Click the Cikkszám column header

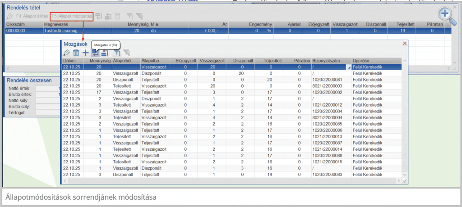(x=24, y=25)
